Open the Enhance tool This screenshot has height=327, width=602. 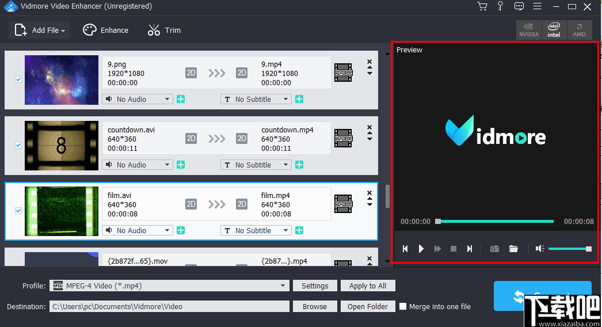pos(105,30)
